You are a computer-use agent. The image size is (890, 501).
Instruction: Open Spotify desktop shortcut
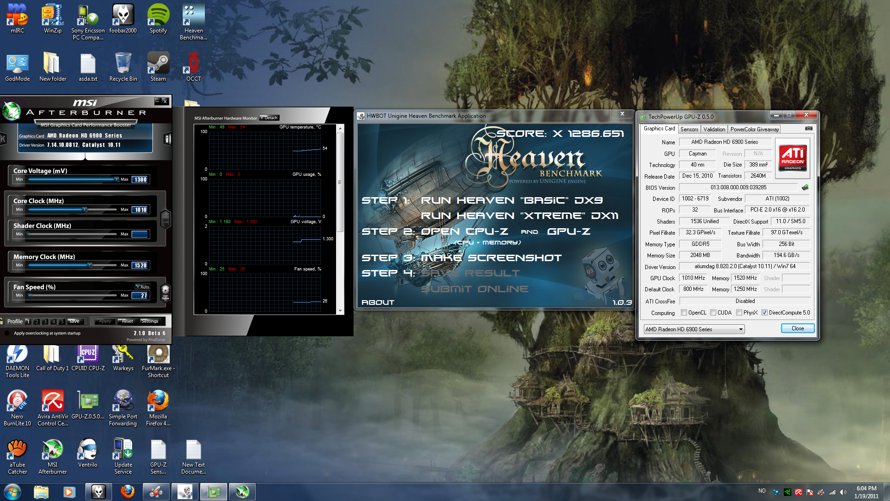(x=158, y=19)
